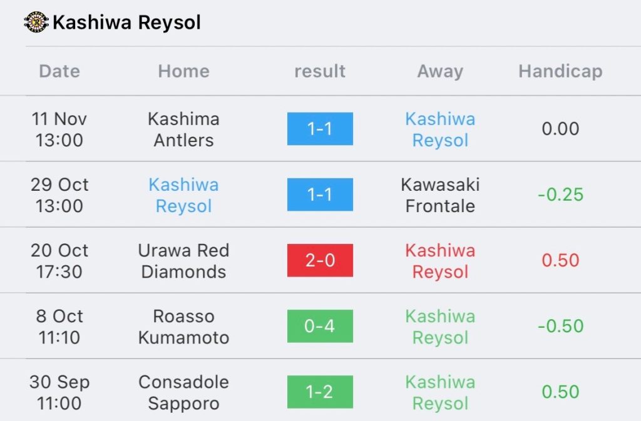Open Kawasaki Frontale team link
Viewport: 641px width, 421px height.
pos(440,195)
